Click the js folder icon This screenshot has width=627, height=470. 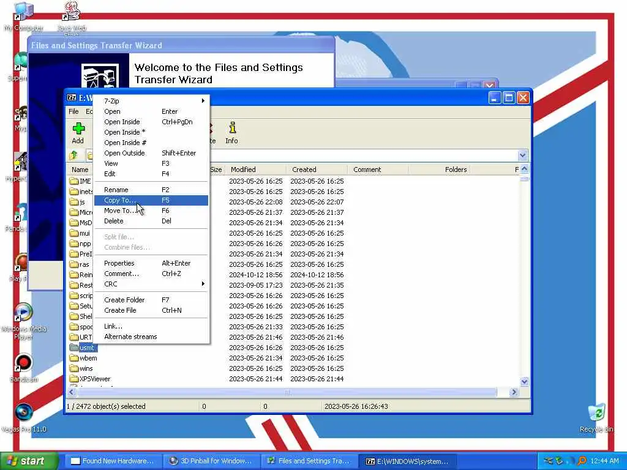tap(73, 202)
